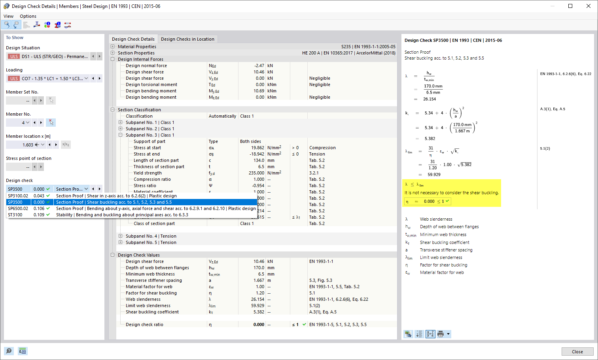Select the Transverse stiffener spacing row
This screenshot has height=360, width=598.
257,280
